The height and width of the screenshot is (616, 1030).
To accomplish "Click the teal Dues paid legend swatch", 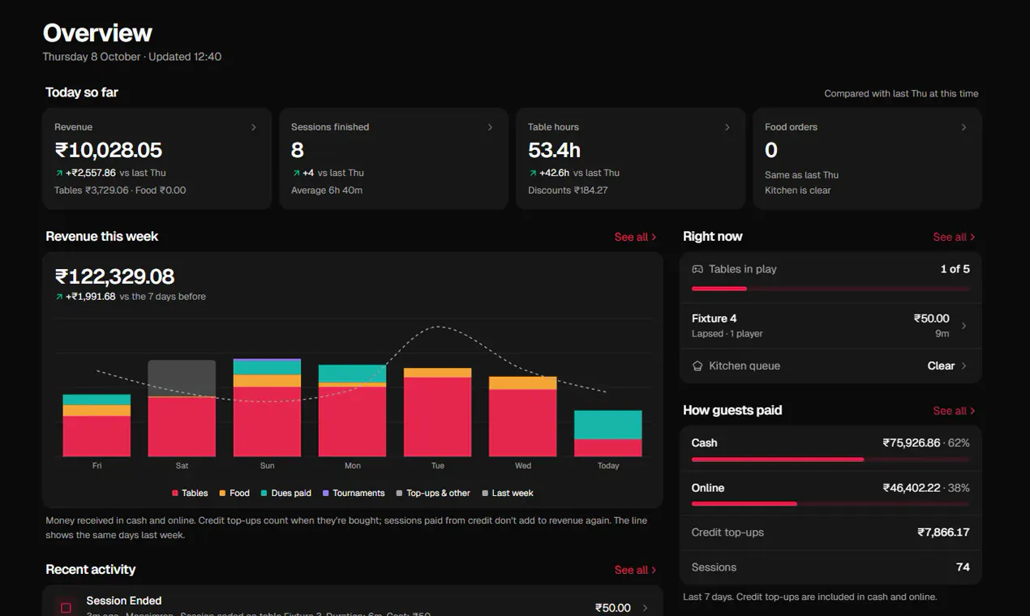I will pyautogui.click(x=264, y=493).
